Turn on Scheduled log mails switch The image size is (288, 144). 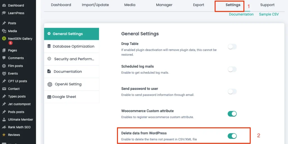click(232, 69)
